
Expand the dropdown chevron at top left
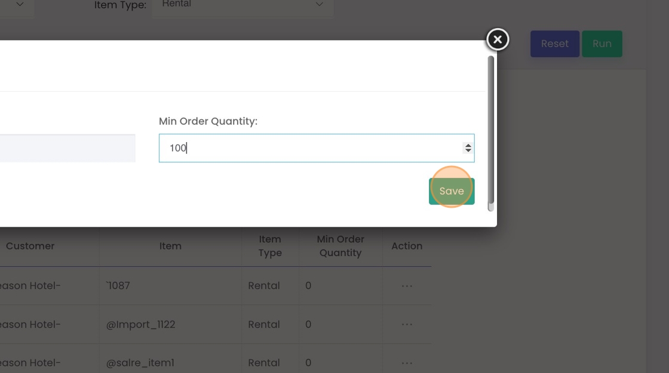(x=20, y=4)
